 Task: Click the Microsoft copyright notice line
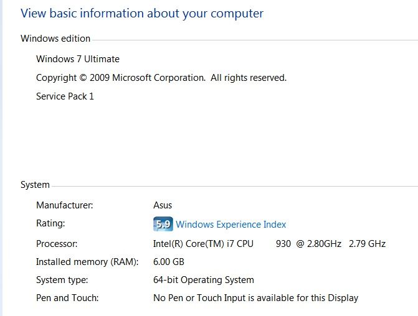161,78
